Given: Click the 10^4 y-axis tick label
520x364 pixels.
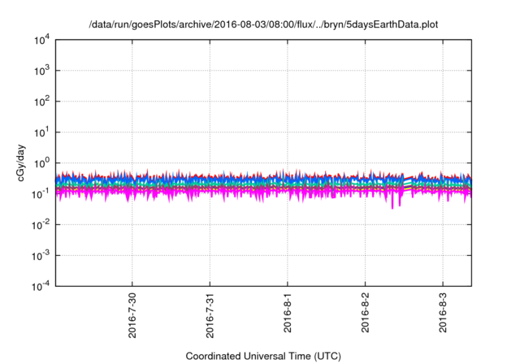Looking at the screenshot, I should click(x=41, y=40).
